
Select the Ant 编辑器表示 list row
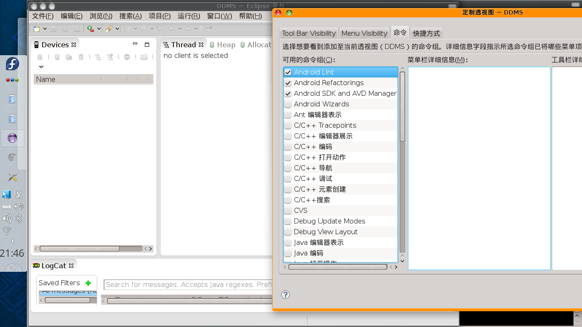pyautogui.click(x=340, y=115)
